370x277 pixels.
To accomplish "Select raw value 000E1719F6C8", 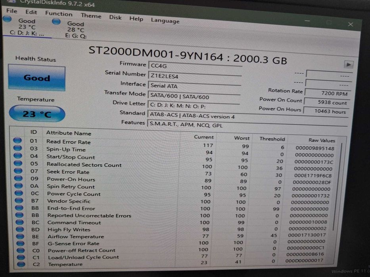I will point(313,175).
